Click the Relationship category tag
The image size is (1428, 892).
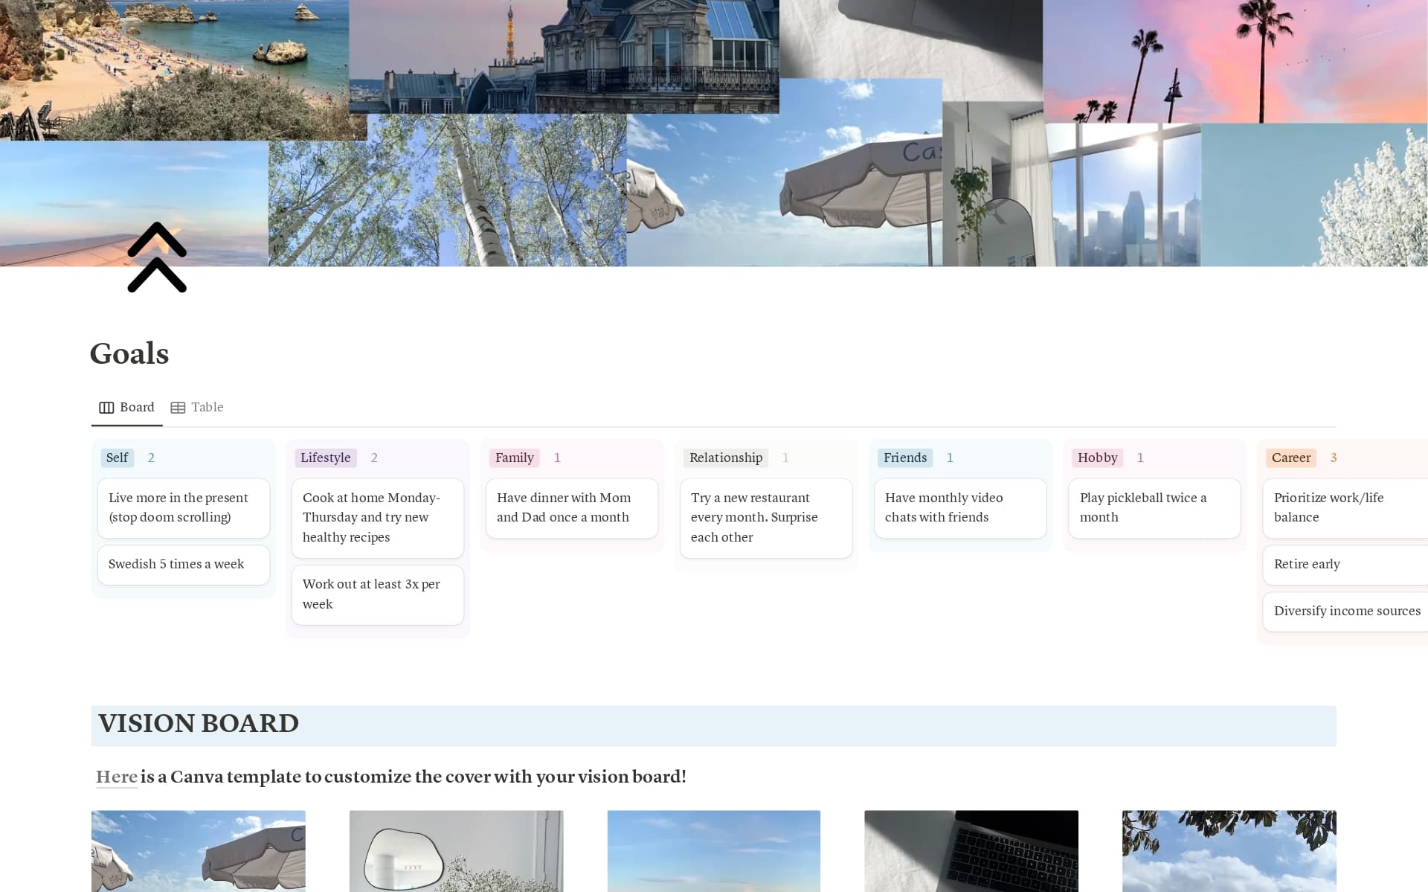coord(725,458)
